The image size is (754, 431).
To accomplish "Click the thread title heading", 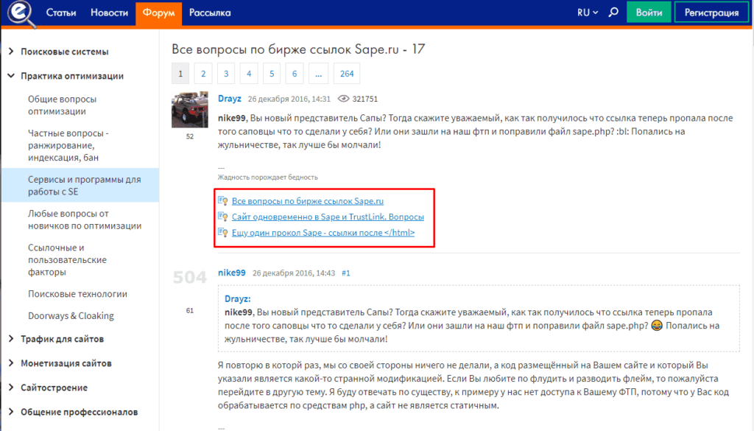I will 298,49.
